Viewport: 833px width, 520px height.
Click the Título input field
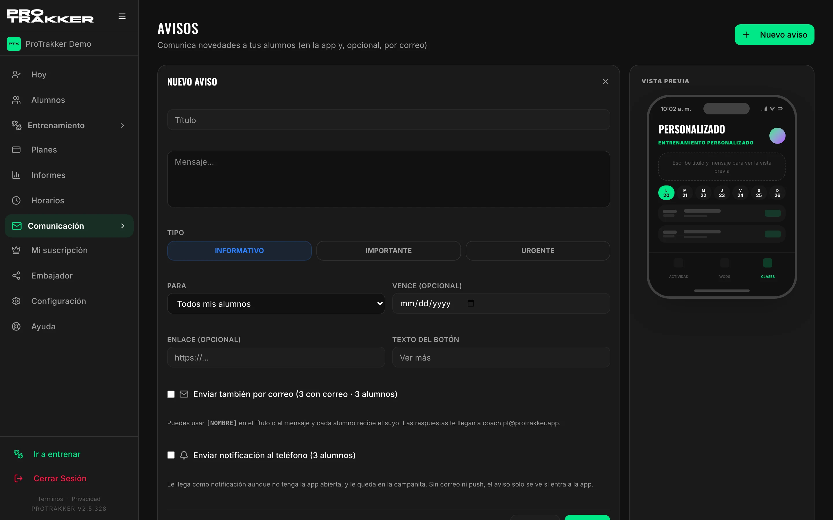pos(388,120)
